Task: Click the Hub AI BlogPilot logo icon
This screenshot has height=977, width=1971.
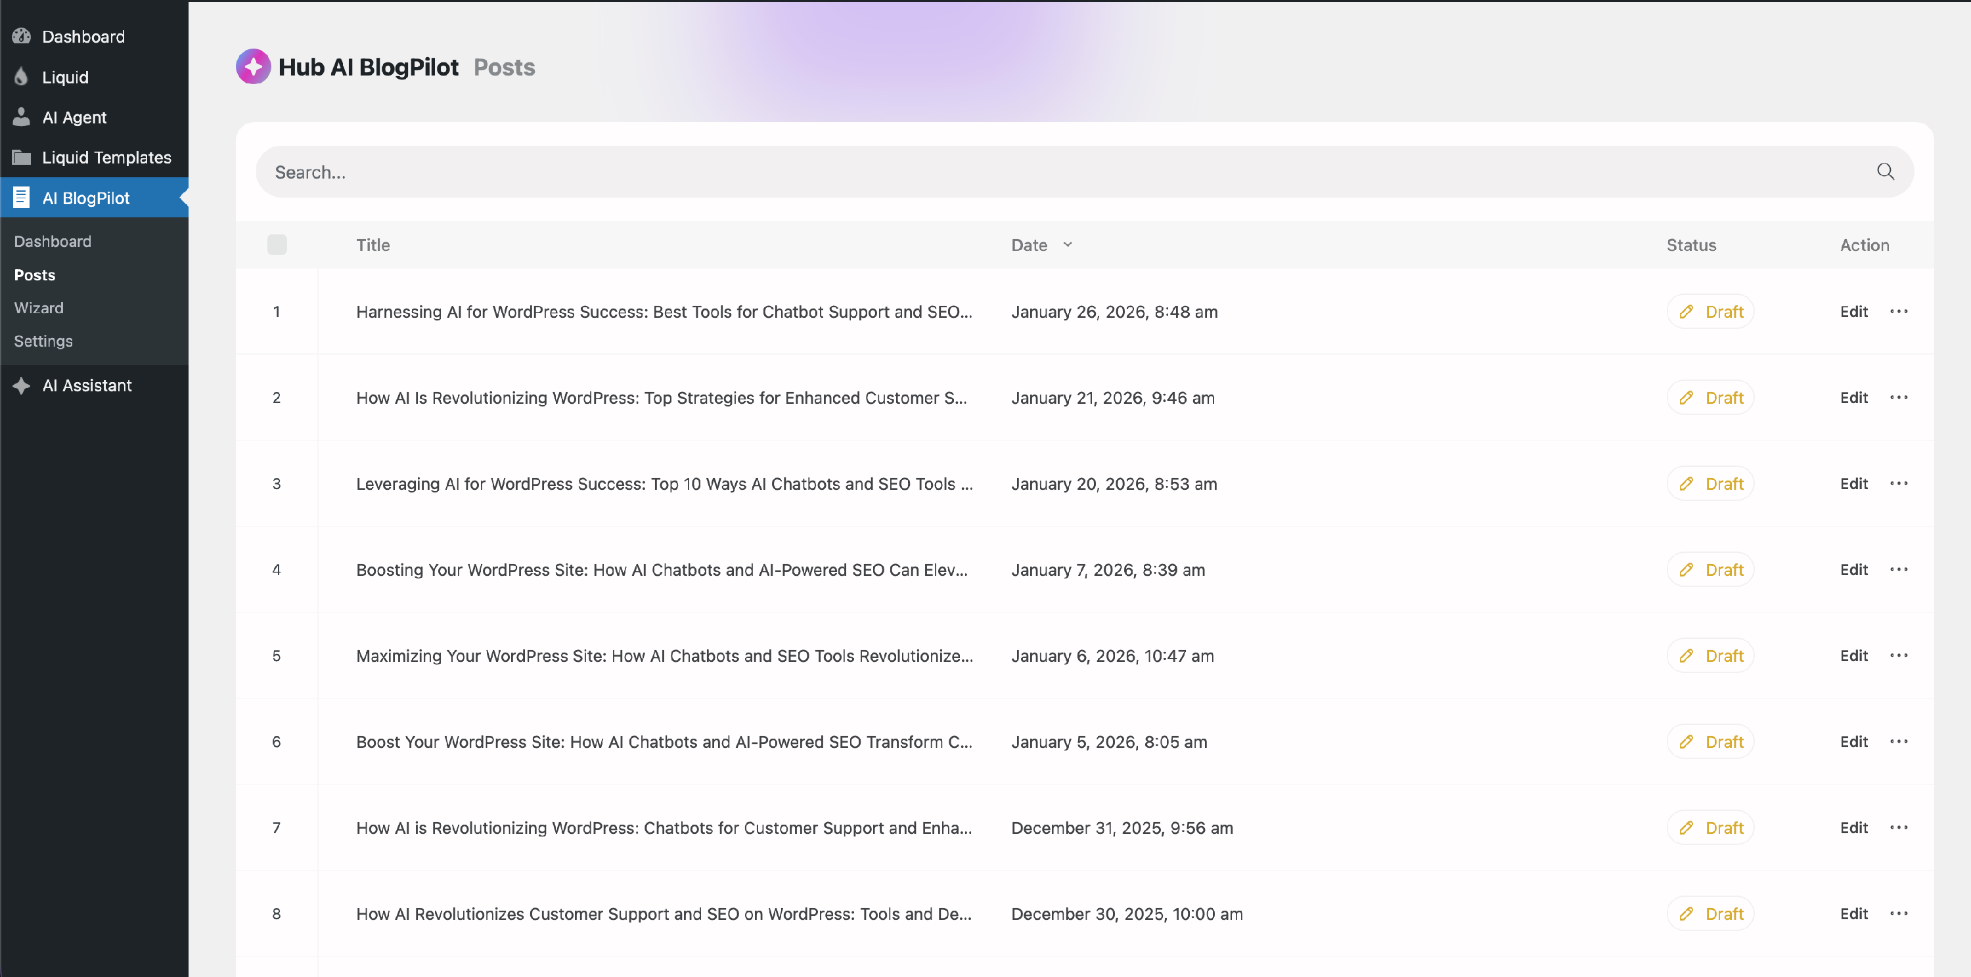Action: [253, 67]
